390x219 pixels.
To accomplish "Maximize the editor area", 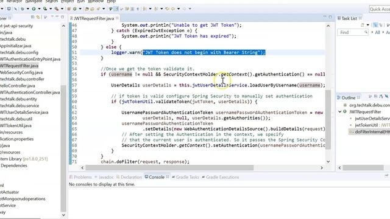I will coord(330,17).
